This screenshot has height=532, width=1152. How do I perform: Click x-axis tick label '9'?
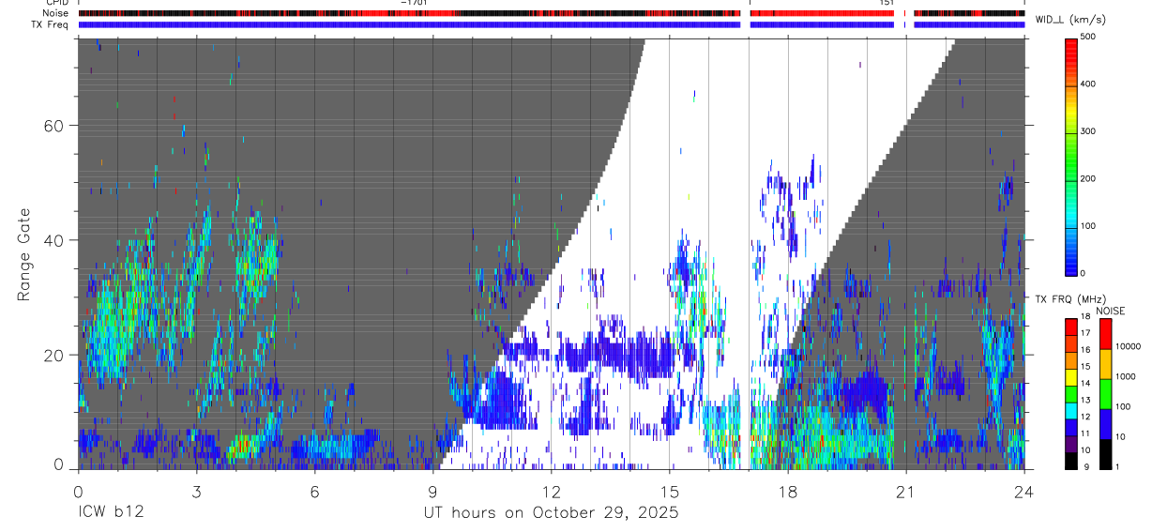pos(433,491)
